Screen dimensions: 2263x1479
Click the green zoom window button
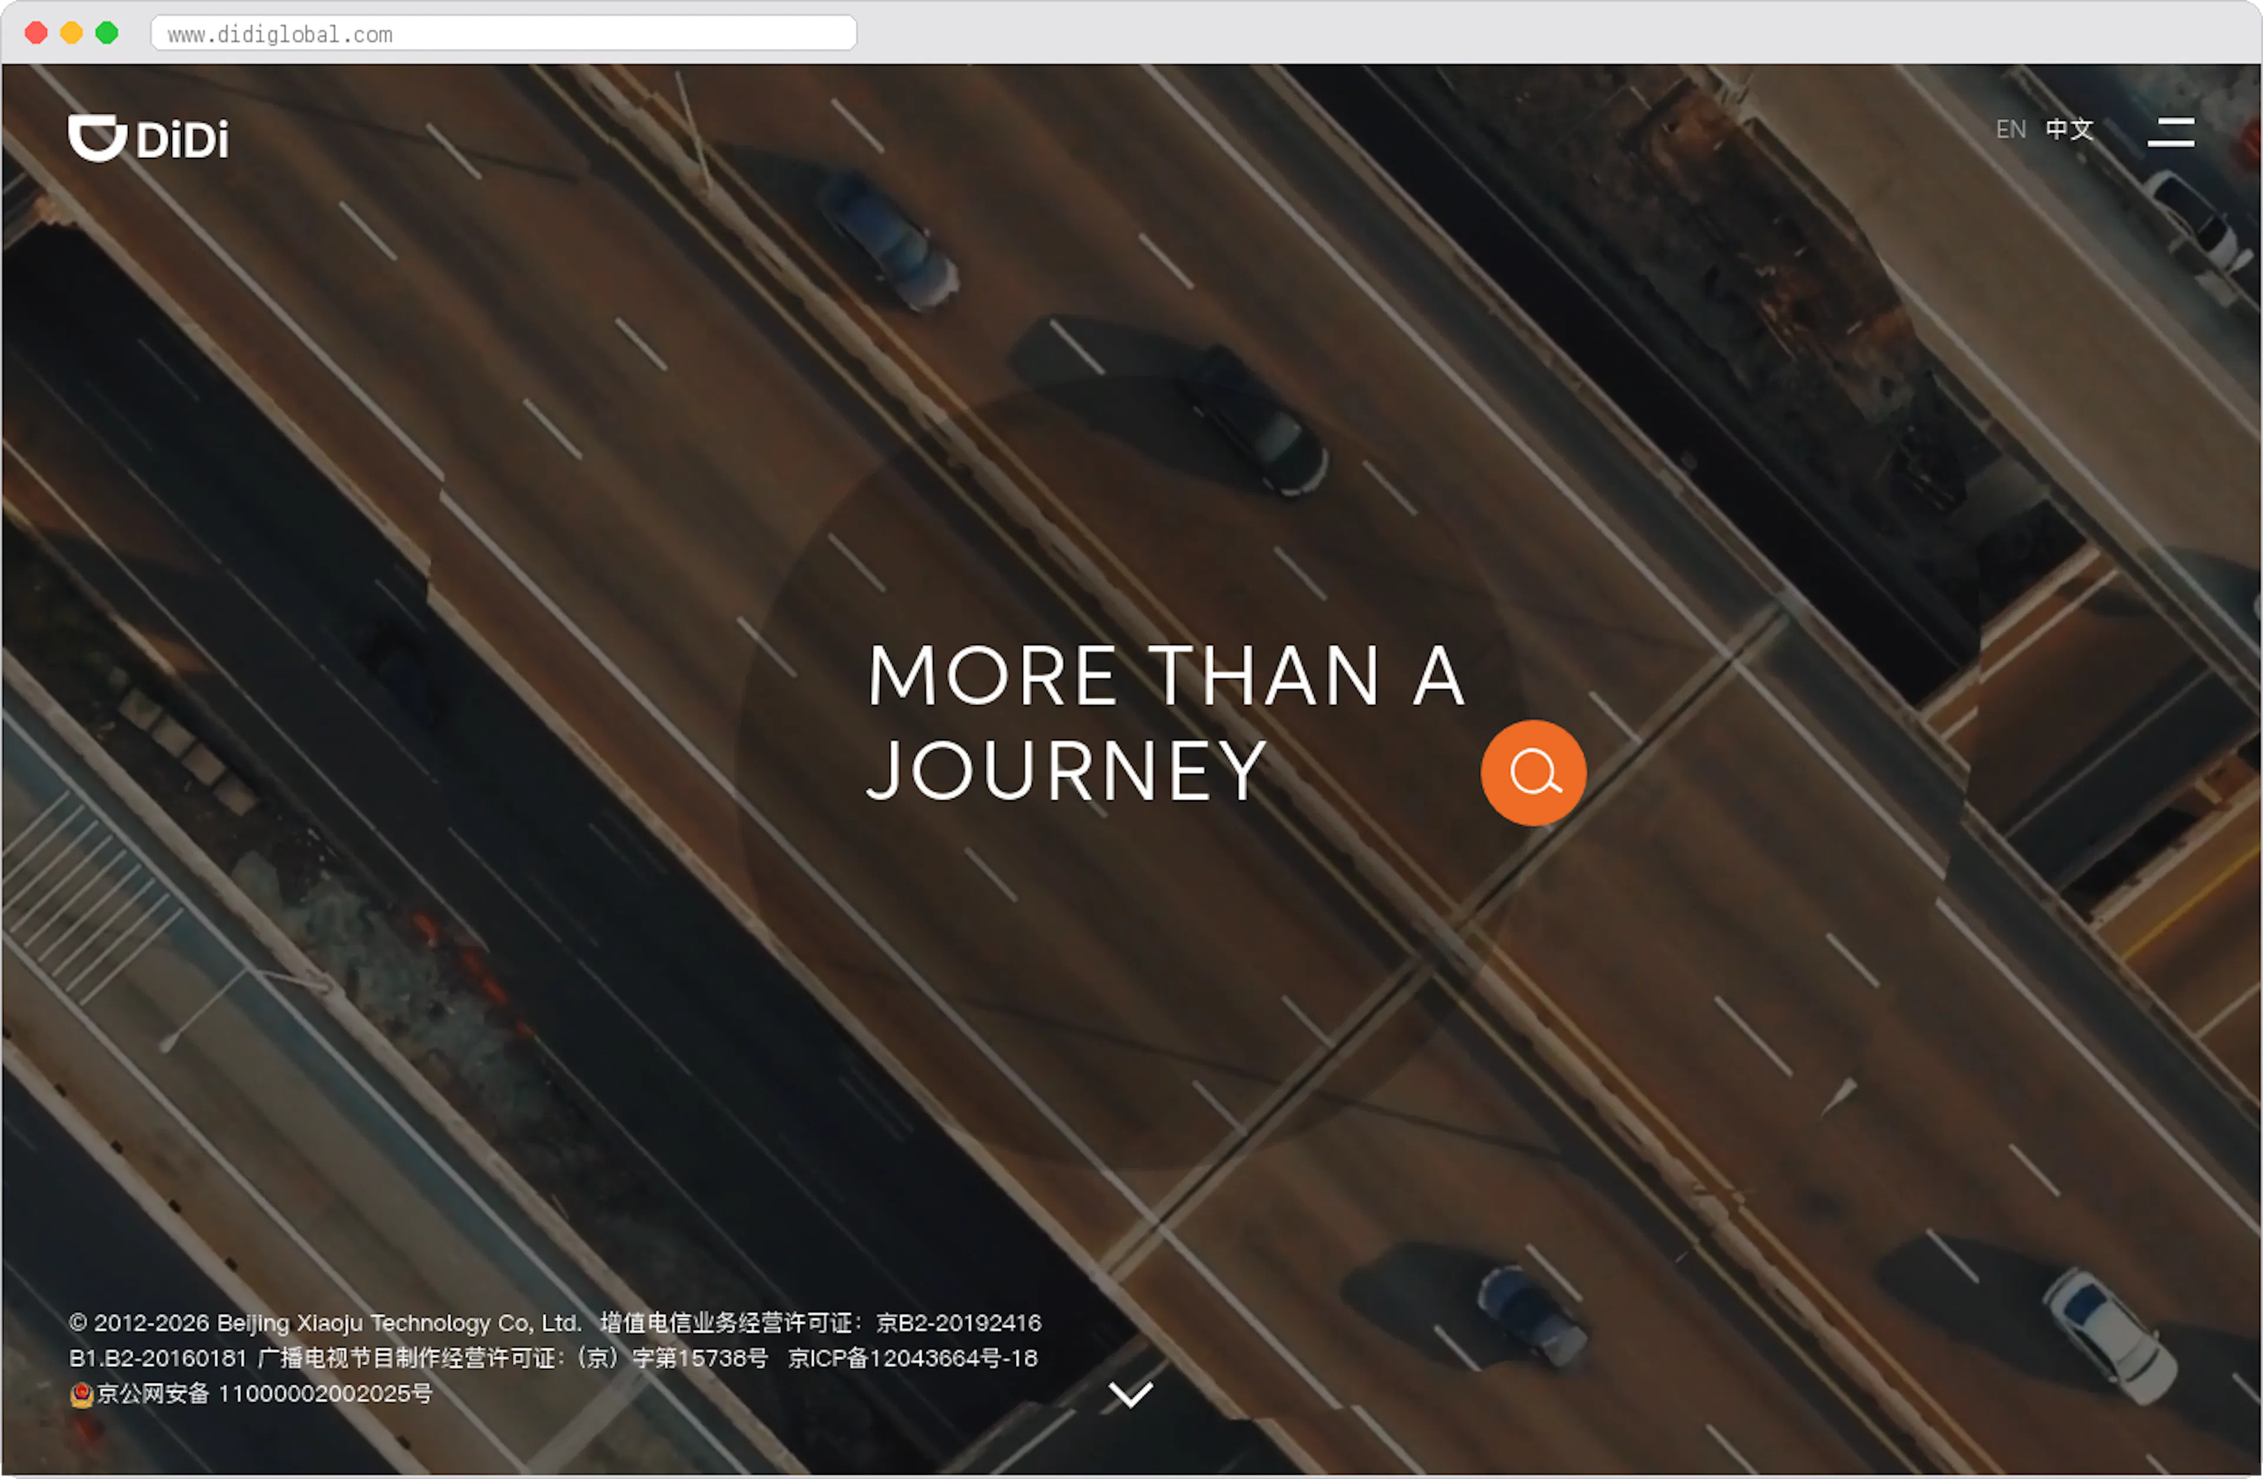(x=107, y=33)
